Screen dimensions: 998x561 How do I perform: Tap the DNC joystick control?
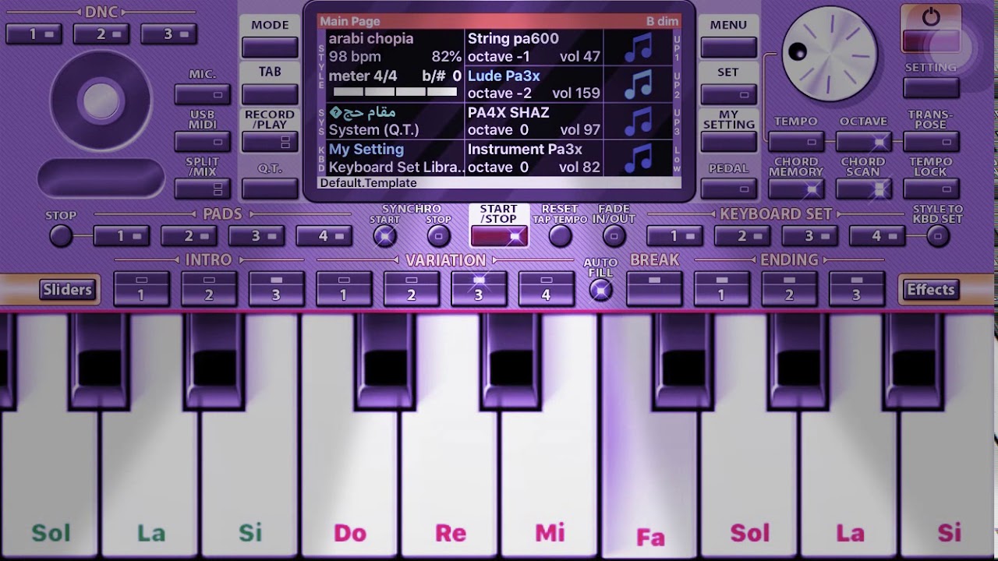(101, 100)
